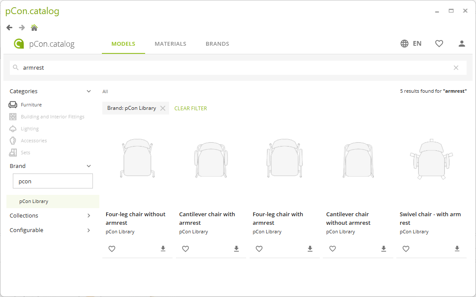Close the pCon.catalog window
The width and height of the screenshot is (476, 297).
point(465,11)
